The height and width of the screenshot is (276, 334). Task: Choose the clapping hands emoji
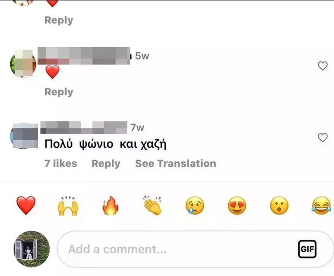152,205
